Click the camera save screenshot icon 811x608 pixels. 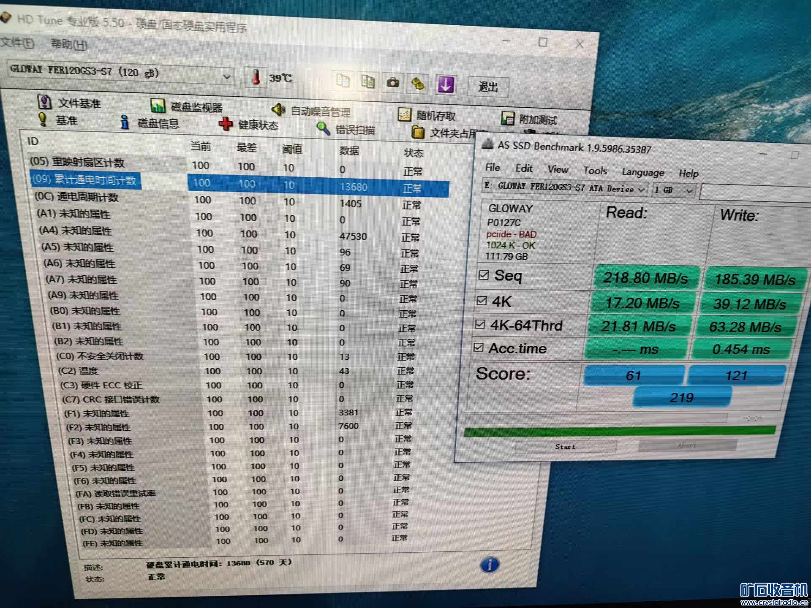(393, 83)
